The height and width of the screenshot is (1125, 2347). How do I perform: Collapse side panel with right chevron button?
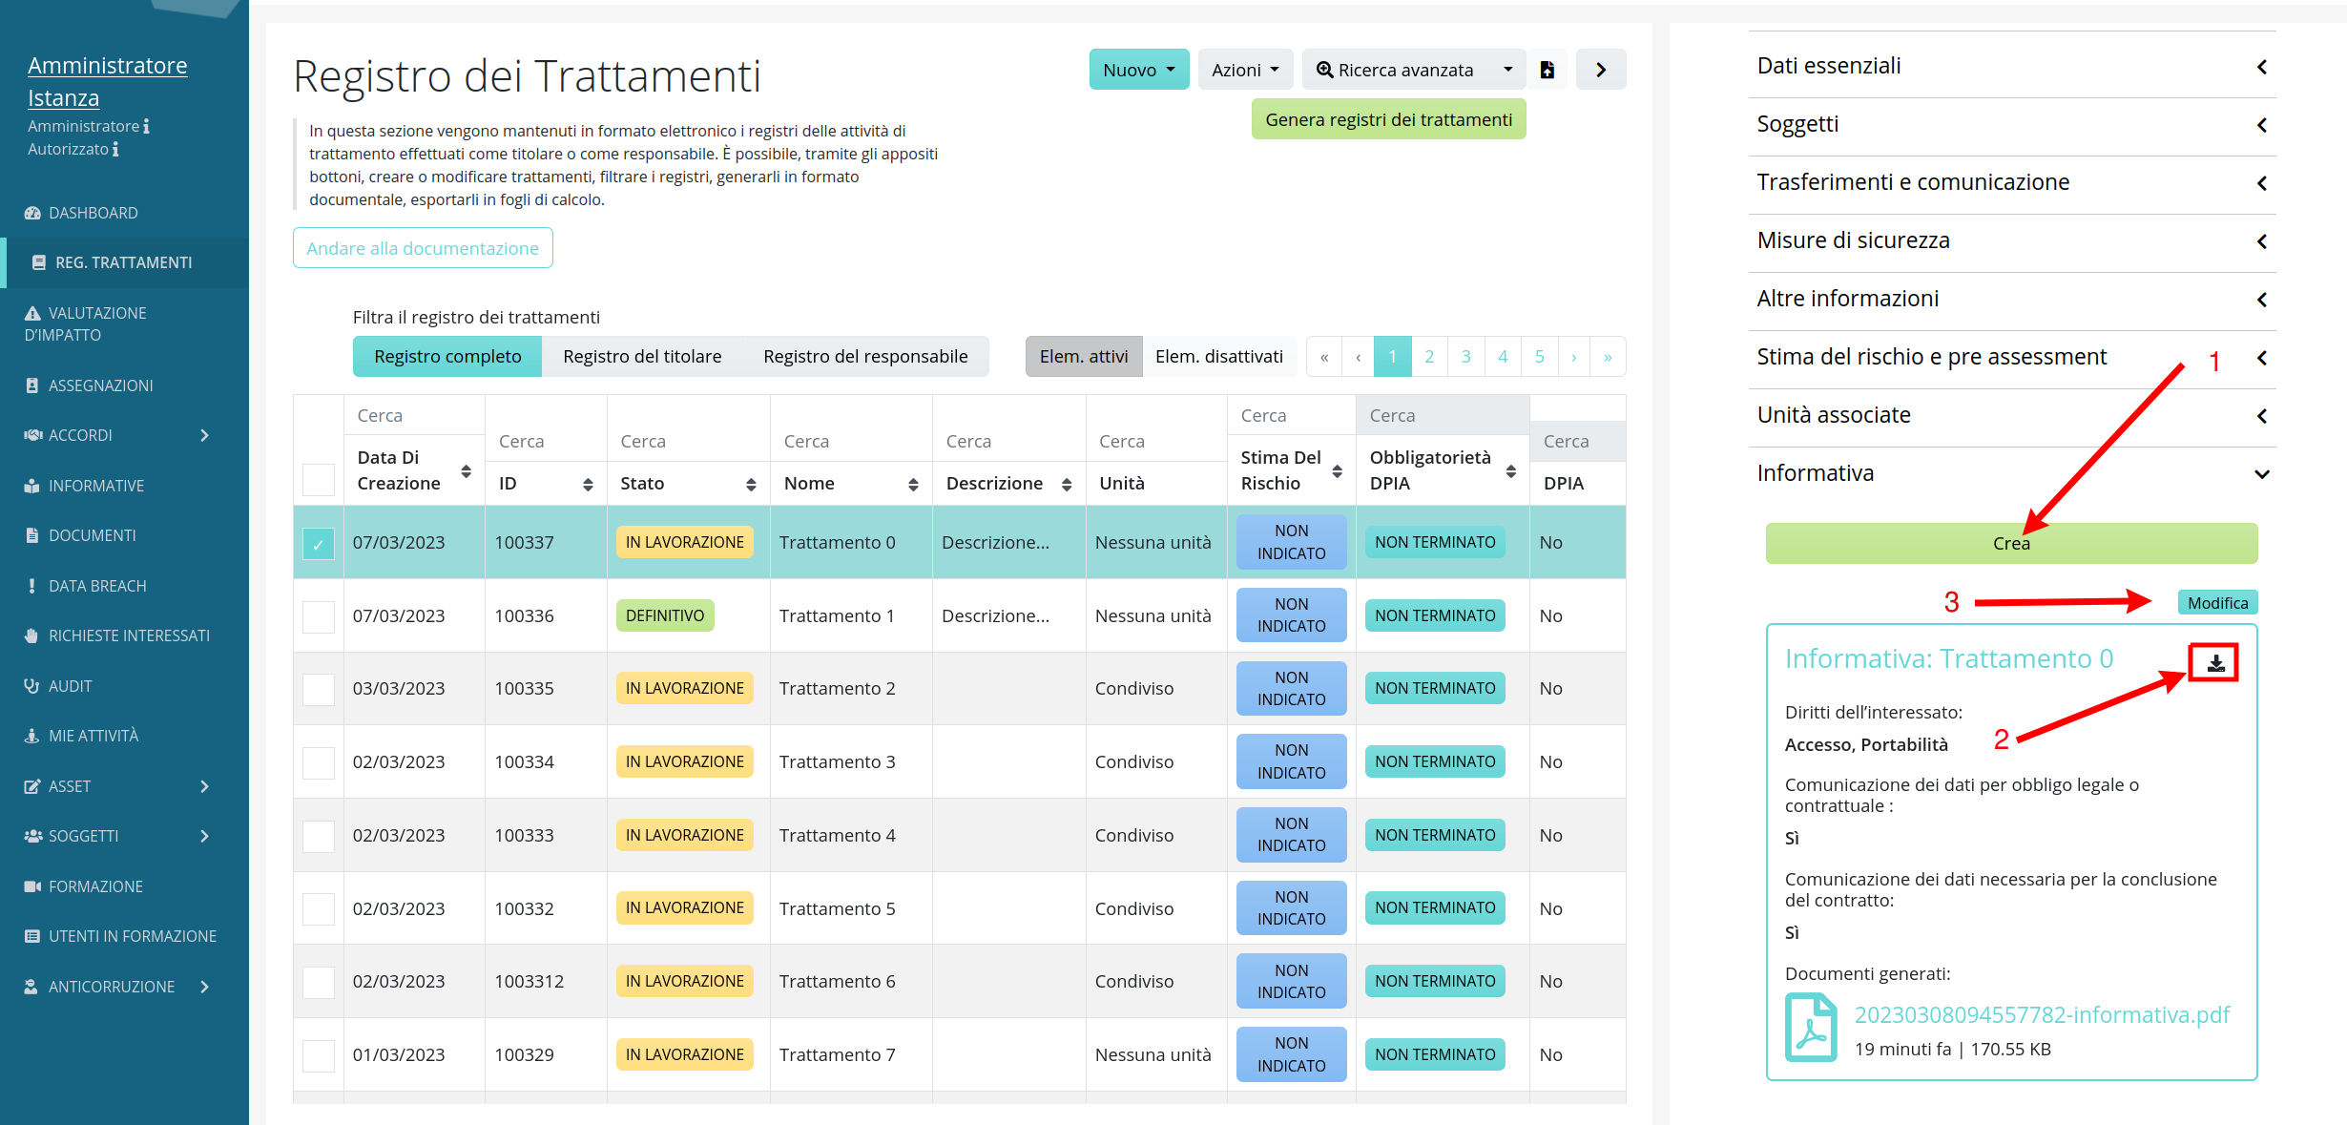pos(1601,70)
